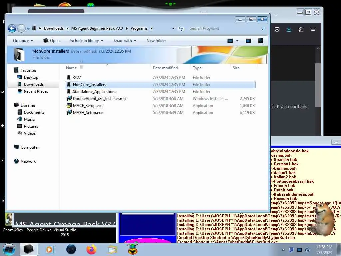Click the Downloads breadcrumb in address bar
Screen dimensions: 341x256
tap(54, 28)
